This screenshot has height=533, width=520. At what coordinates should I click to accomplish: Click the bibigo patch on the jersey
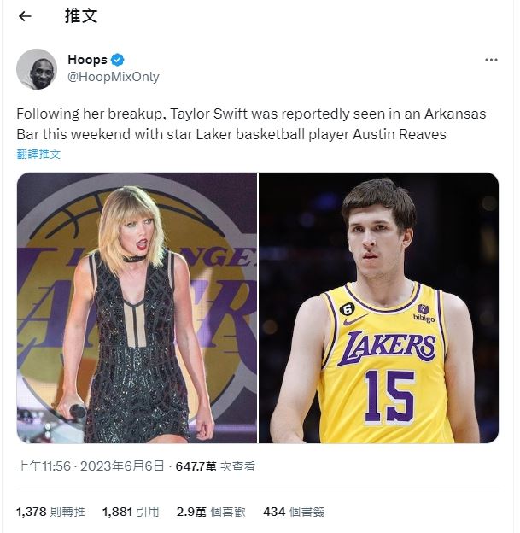point(423,313)
